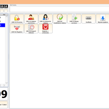
Task: Select the blue highlighted list row
Action: [2, 25]
